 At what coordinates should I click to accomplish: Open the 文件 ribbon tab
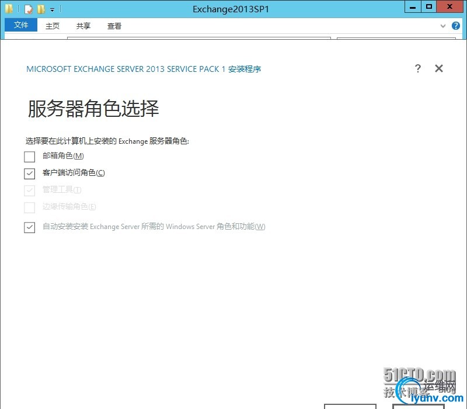(x=21, y=25)
